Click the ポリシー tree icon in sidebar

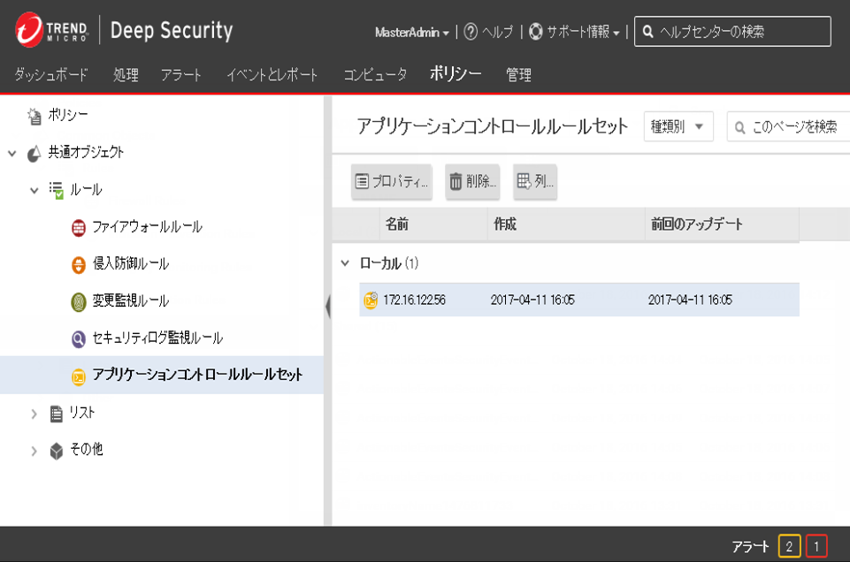34,116
